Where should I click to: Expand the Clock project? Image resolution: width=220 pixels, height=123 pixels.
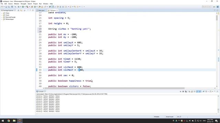pos(2,15)
